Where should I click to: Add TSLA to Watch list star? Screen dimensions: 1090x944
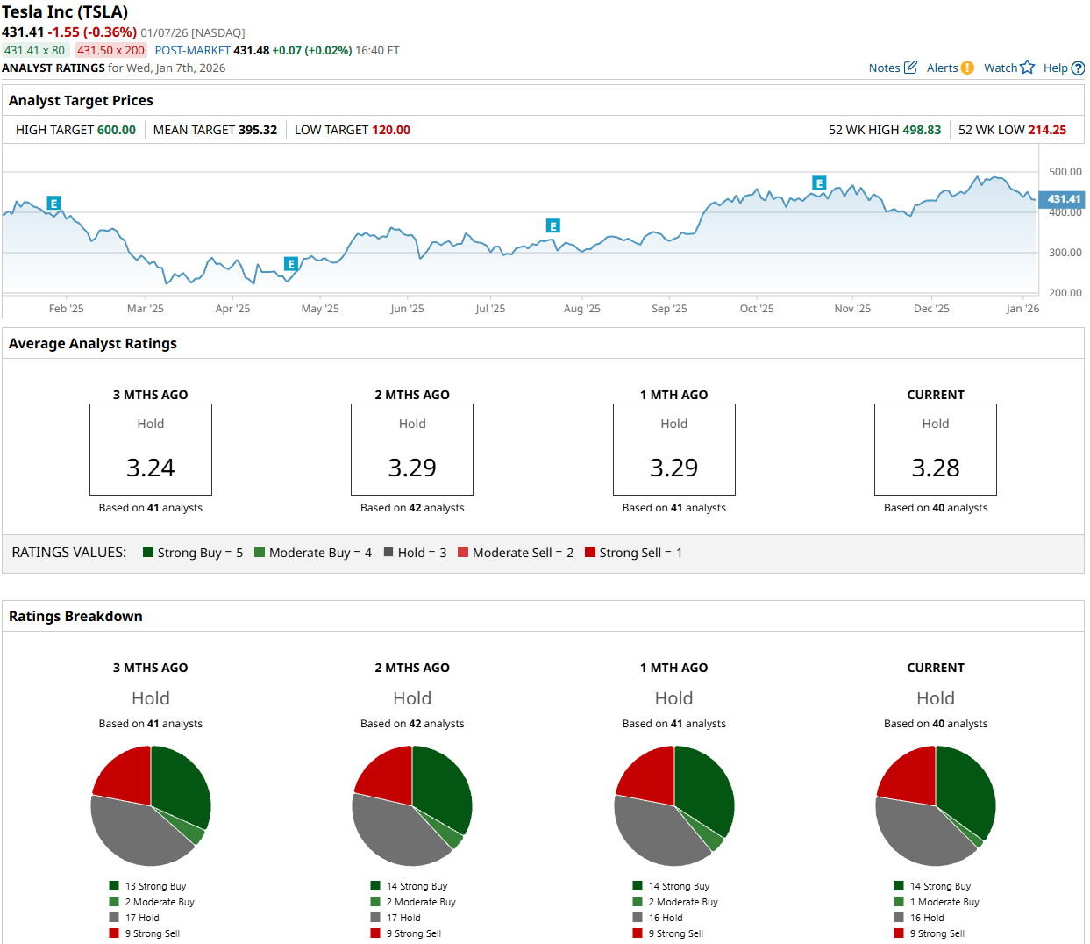coord(1028,68)
